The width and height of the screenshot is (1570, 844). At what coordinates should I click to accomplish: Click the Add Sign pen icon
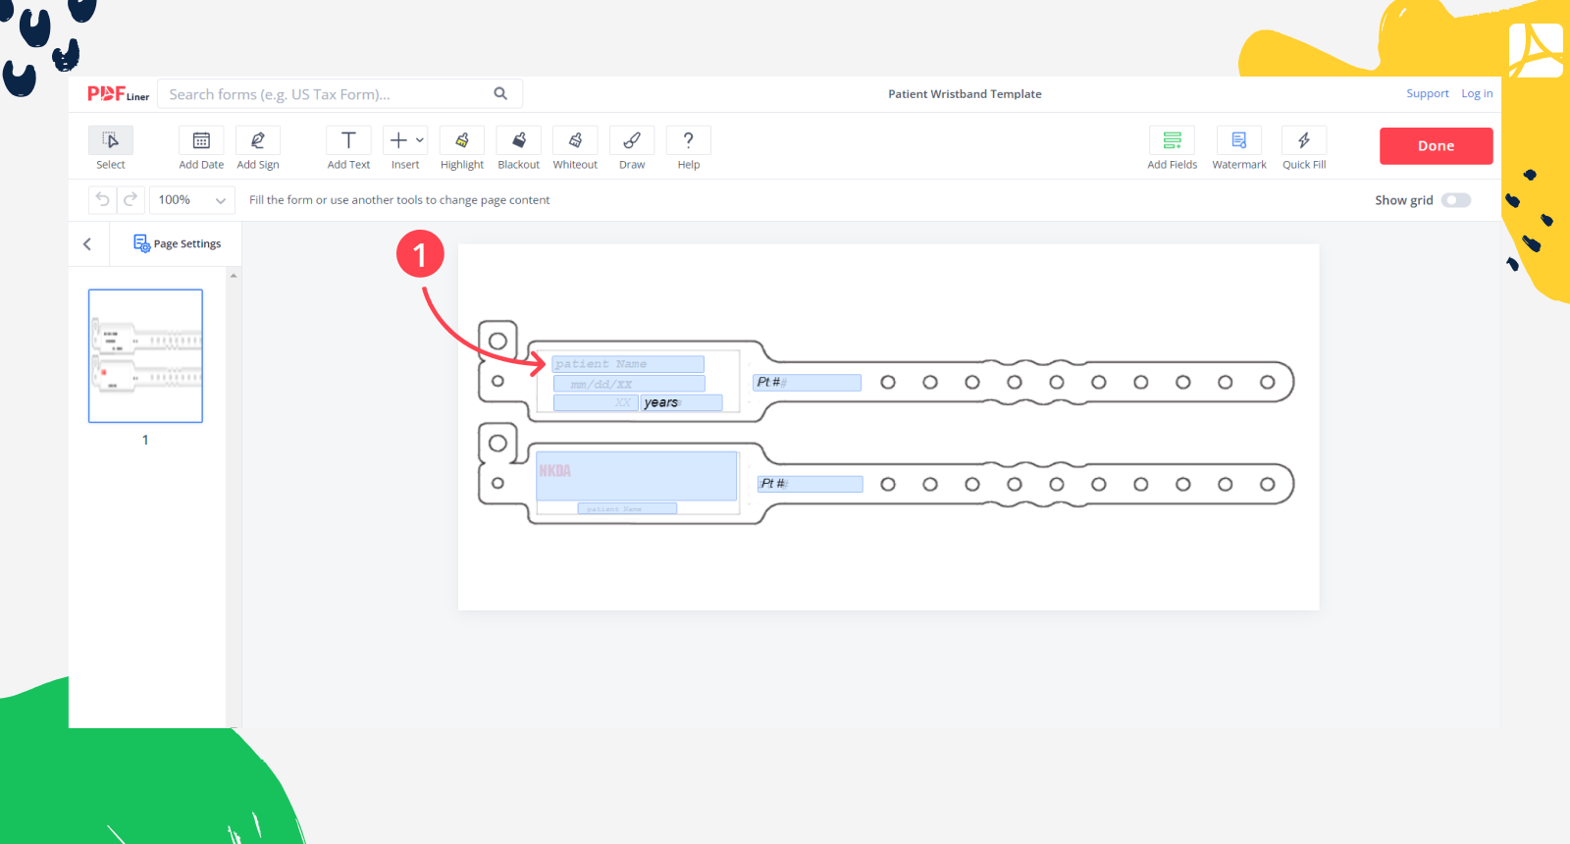click(x=258, y=141)
